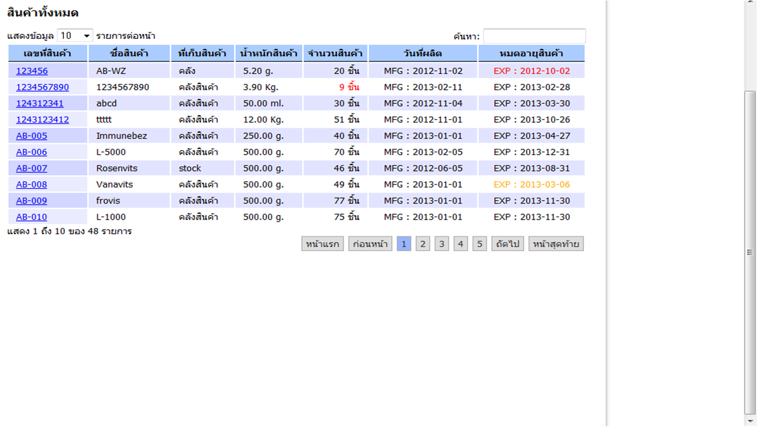
Task: Click quantity 77 ชิ้น cell
Action: coord(336,200)
